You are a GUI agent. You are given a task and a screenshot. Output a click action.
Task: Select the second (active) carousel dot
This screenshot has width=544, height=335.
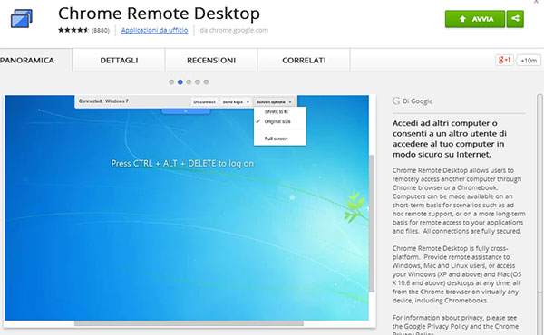click(180, 82)
